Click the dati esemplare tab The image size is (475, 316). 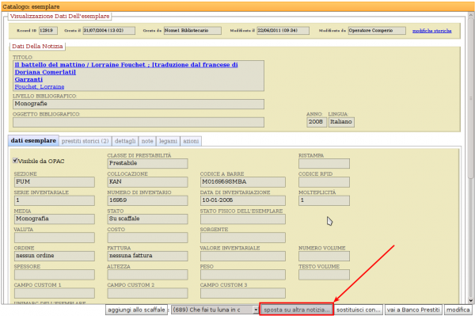pos(33,141)
